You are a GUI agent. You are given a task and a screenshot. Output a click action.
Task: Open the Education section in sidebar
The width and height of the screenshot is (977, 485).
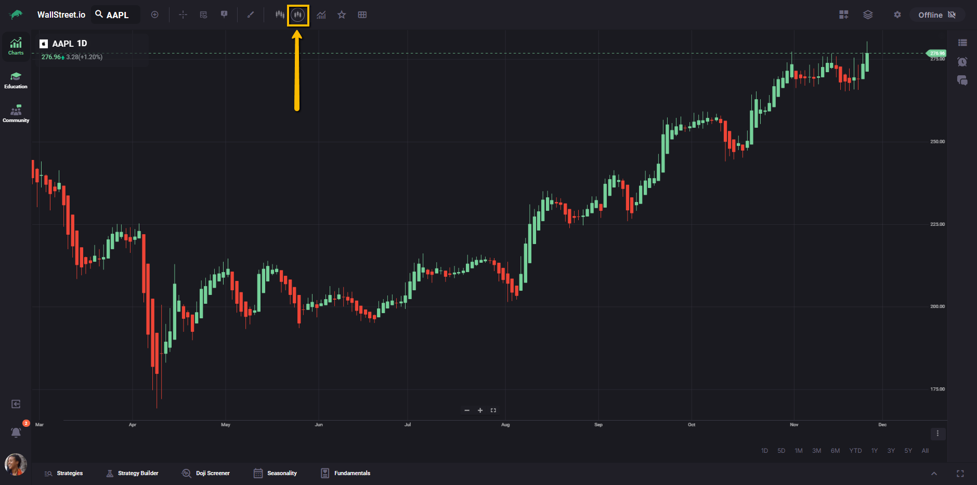click(16, 80)
